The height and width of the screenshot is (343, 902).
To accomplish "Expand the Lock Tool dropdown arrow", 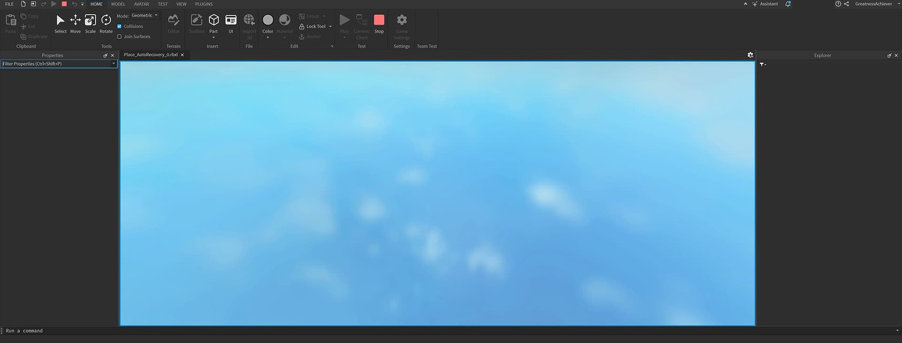I will point(330,26).
